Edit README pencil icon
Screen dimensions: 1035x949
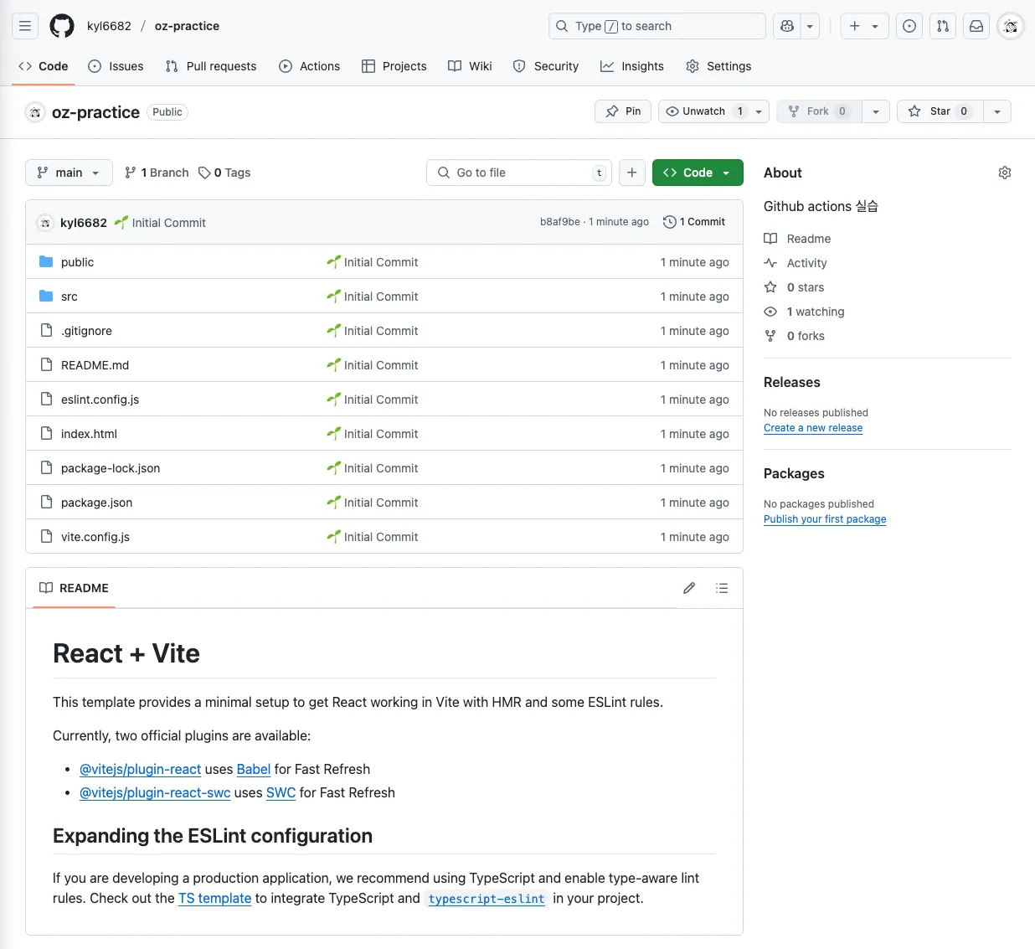point(689,588)
